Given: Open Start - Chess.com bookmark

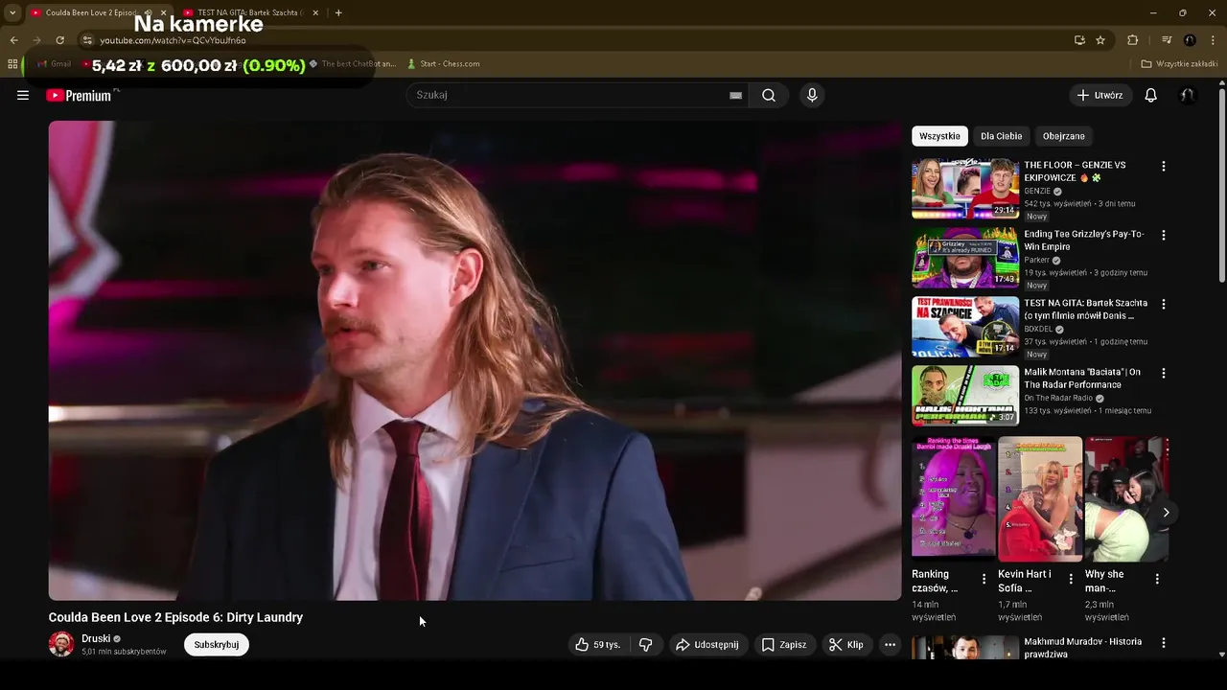Looking at the screenshot, I should (x=444, y=64).
